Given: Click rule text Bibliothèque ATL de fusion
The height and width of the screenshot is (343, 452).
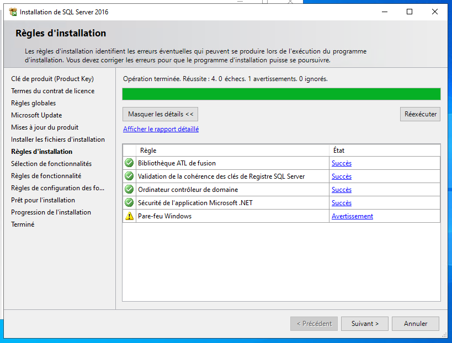Looking at the screenshot, I should click(177, 163).
